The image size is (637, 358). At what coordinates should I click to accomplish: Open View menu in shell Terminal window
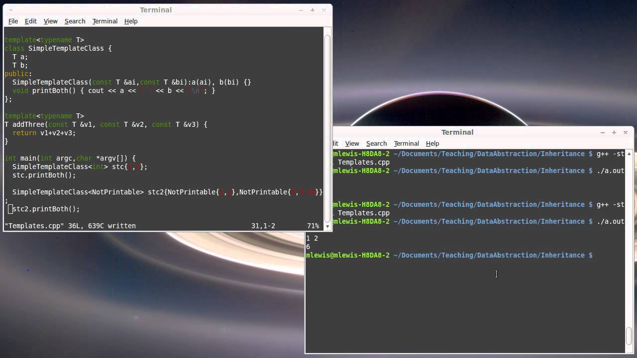click(x=352, y=143)
